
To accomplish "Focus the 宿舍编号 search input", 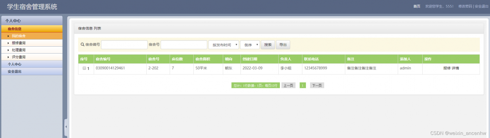I will coord(124,45).
